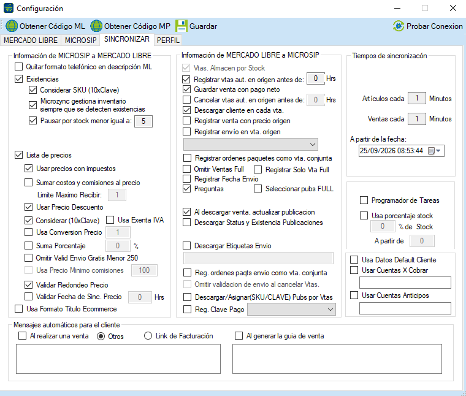
Task: Check Registrar Solo Vta Full
Action: tap(258, 170)
